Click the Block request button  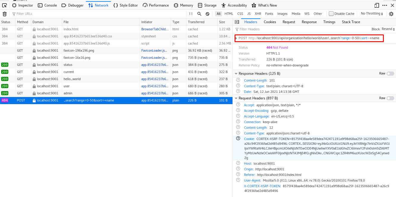coord(376,29)
